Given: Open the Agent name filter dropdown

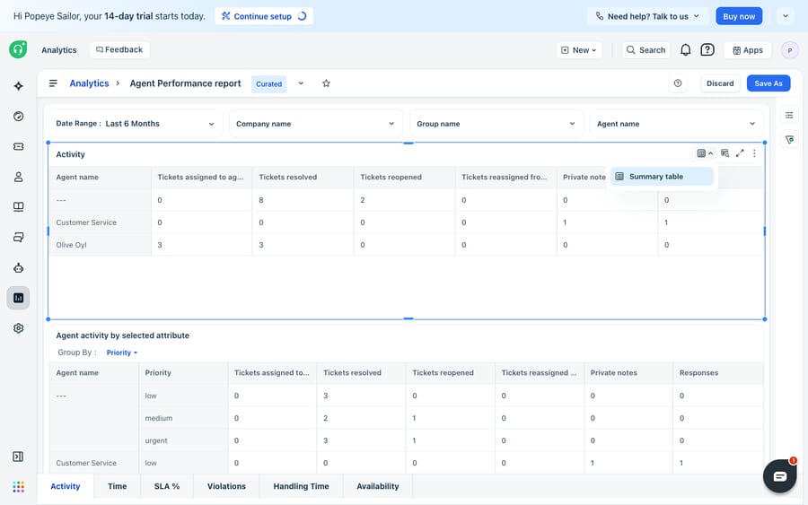Looking at the screenshot, I should point(677,124).
